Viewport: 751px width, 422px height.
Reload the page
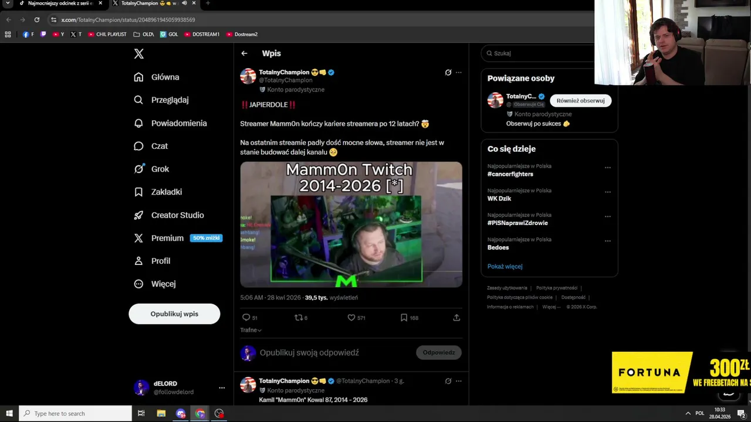[36, 19]
